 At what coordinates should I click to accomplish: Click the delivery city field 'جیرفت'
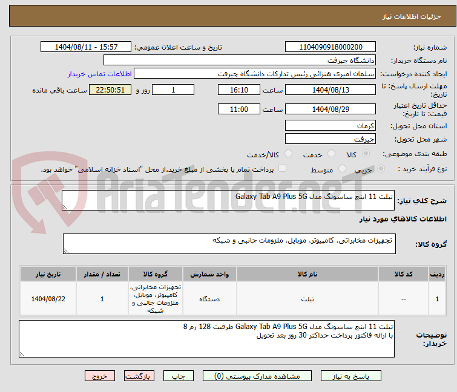point(330,139)
